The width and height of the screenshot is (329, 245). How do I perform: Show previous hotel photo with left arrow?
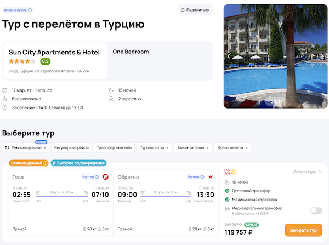point(229,56)
